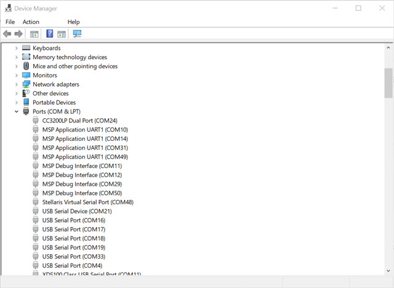Click the vertical scrollbar thumb

(388, 83)
